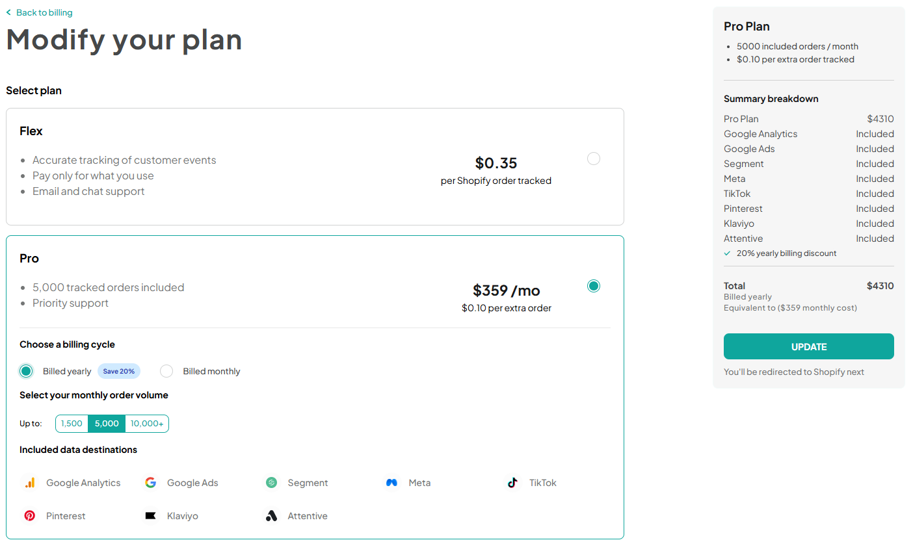Select the Pro plan radio button

tap(594, 286)
